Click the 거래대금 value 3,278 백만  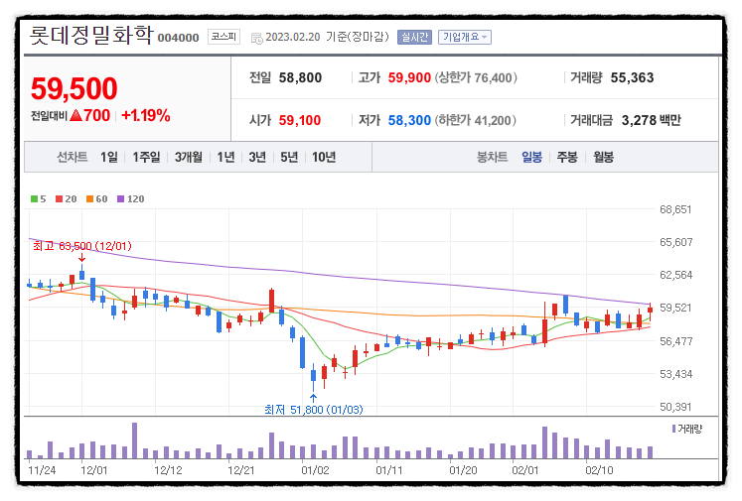coord(652,120)
